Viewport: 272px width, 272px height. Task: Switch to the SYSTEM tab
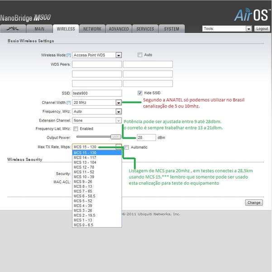pyautogui.click(x=172, y=29)
